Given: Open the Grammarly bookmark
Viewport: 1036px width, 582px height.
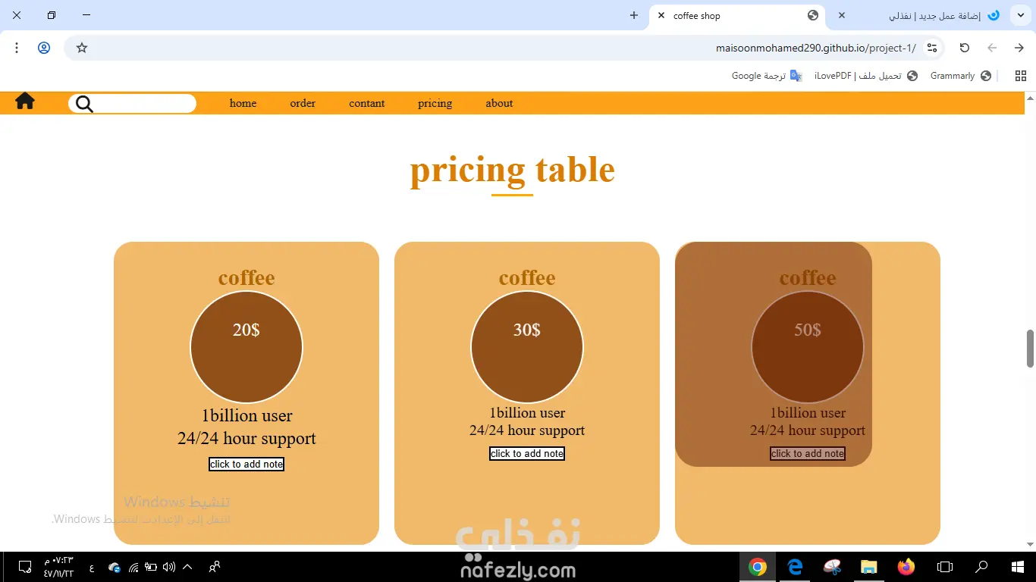Looking at the screenshot, I should click(961, 76).
